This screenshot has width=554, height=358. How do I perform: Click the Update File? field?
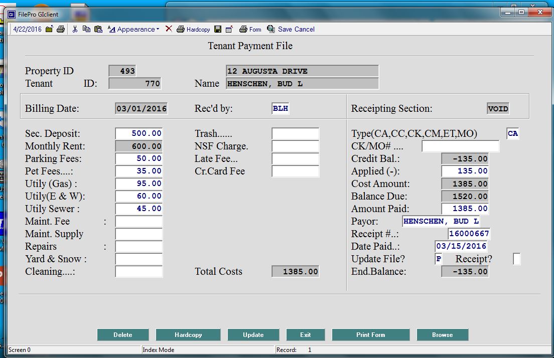pos(439,259)
